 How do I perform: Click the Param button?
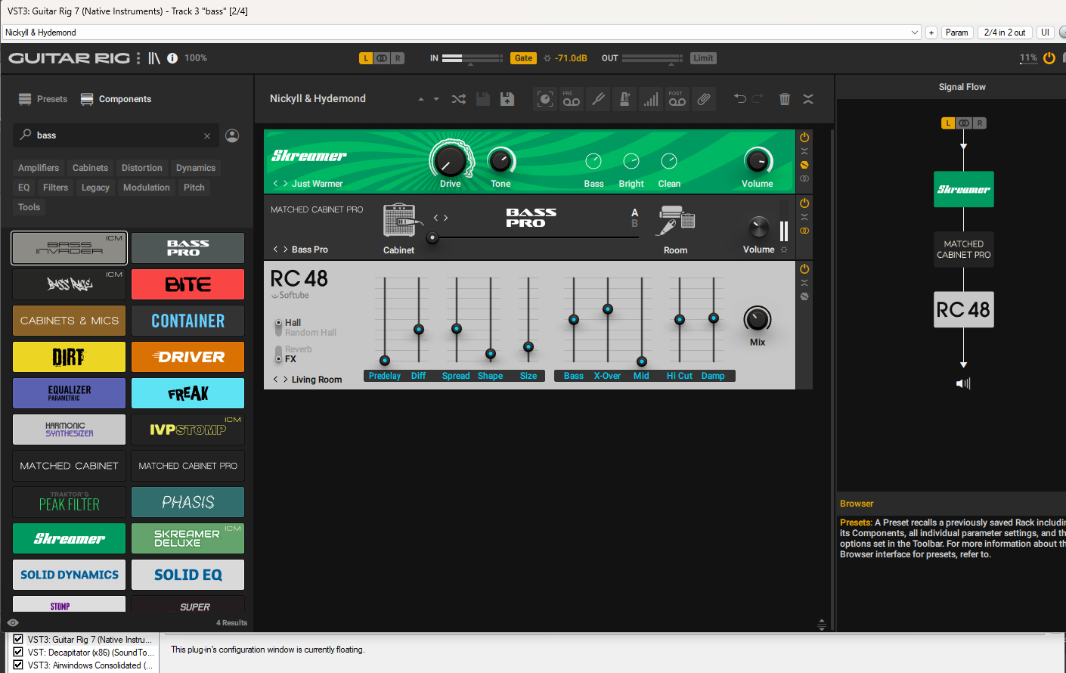[x=956, y=33]
